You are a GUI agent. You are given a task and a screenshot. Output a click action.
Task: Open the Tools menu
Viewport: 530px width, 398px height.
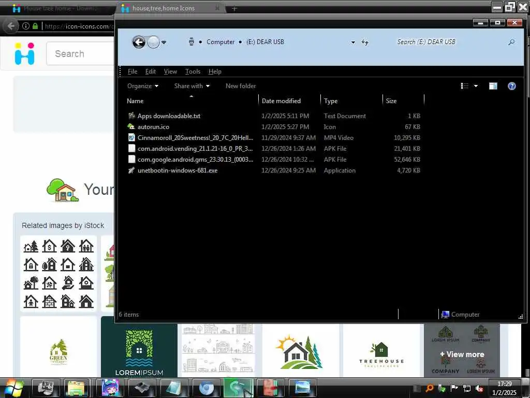pos(193,72)
